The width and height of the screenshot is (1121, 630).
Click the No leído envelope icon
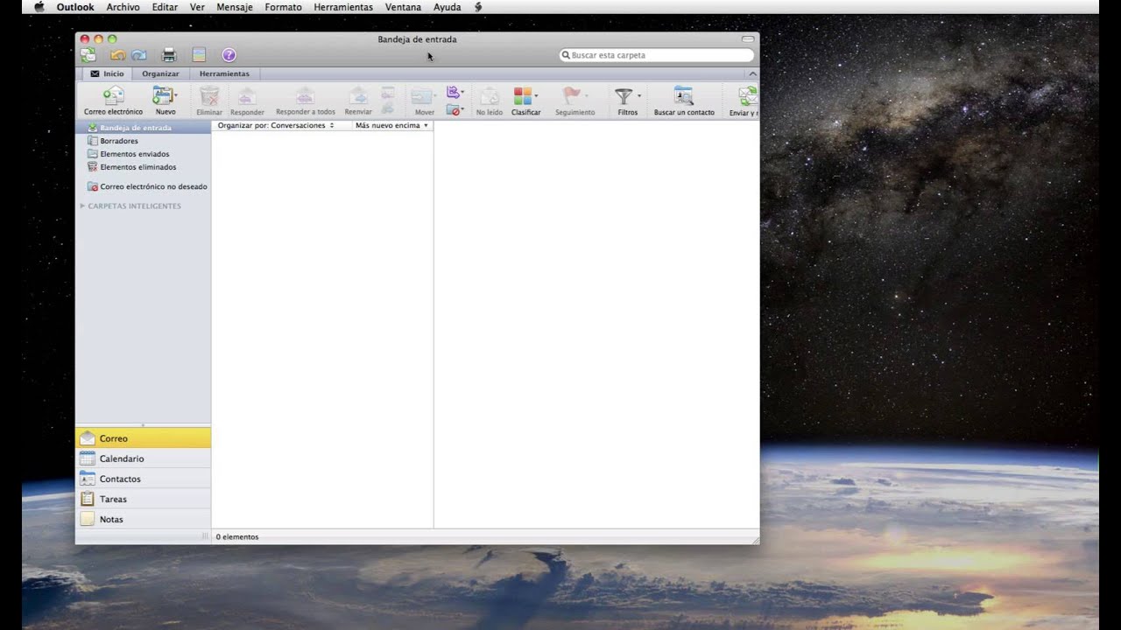[x=490, y=96]
